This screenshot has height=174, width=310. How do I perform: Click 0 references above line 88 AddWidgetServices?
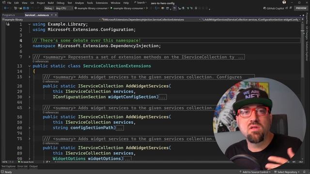click(50, 143)
